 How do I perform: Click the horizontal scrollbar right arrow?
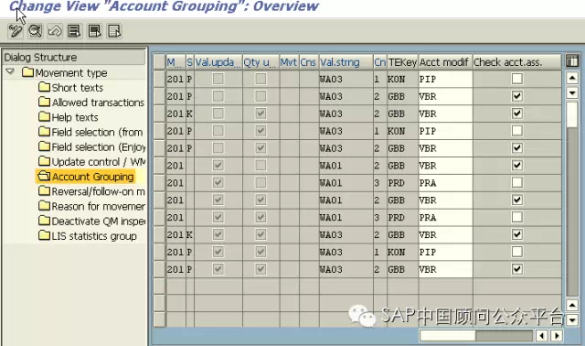click(x=557, y=336)
